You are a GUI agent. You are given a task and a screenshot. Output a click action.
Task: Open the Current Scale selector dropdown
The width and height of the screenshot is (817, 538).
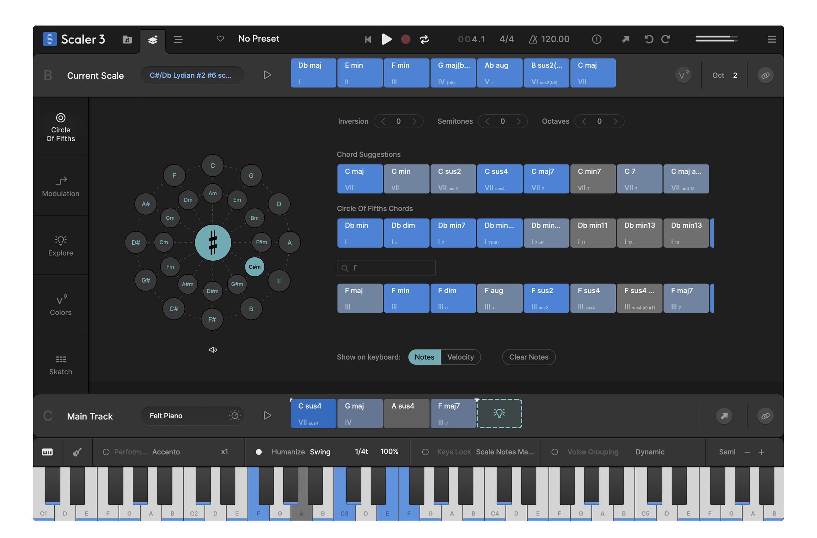tap(192, 75)
